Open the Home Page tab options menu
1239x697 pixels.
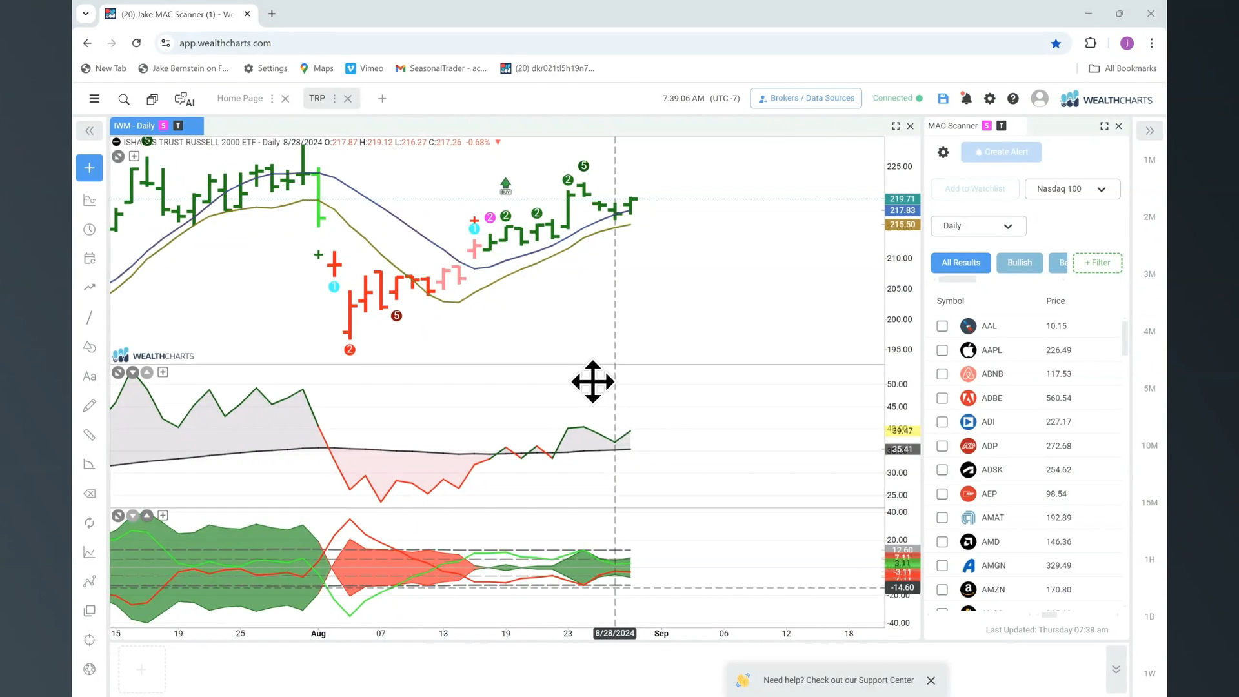click(272, 99)
